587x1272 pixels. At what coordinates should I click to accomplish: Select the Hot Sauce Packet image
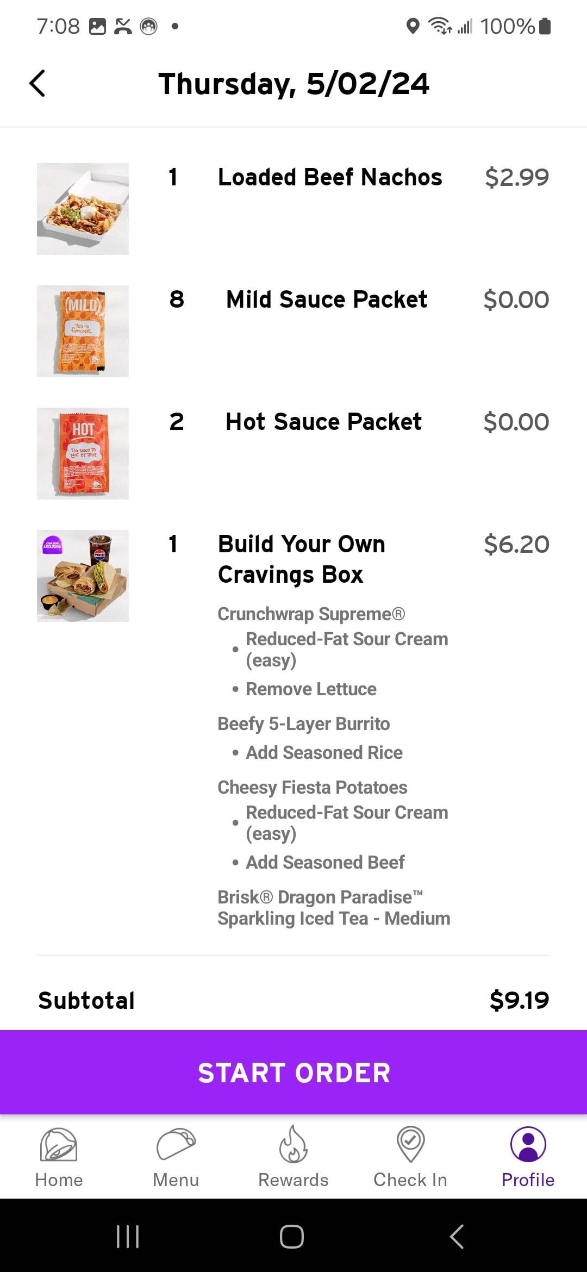[x=83, y=453]
